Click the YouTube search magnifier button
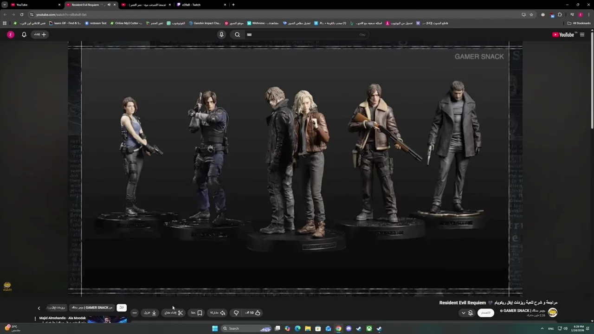The height and width of the screenshot is (334, 594). tap(237, 34)
